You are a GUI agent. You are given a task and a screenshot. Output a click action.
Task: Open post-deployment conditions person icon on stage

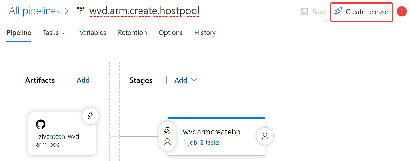(265, 136)
